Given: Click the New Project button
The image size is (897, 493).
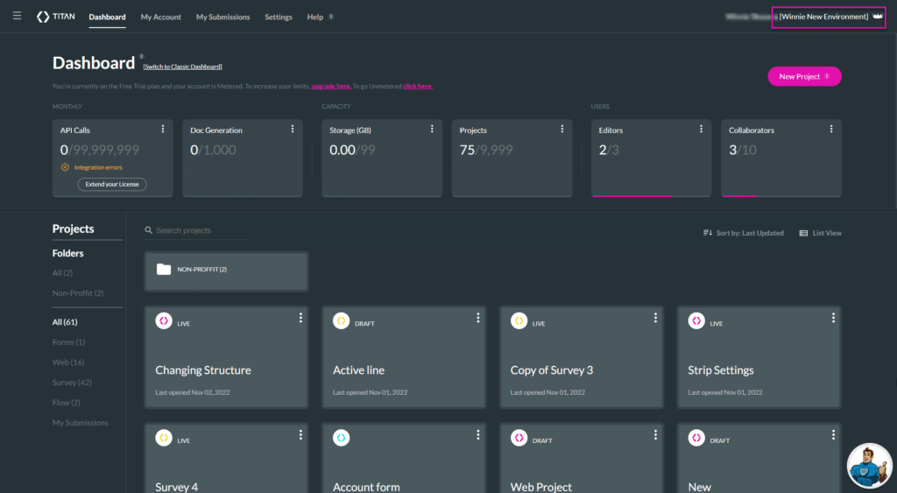Looking at the screenshot, I should (x=803, y=76).
